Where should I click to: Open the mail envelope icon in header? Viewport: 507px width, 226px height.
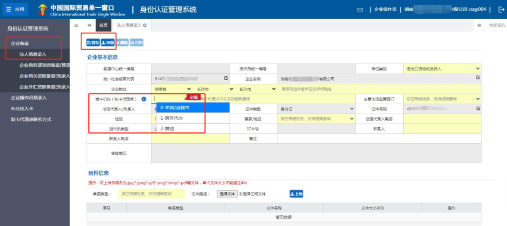[x=360, y=10]
